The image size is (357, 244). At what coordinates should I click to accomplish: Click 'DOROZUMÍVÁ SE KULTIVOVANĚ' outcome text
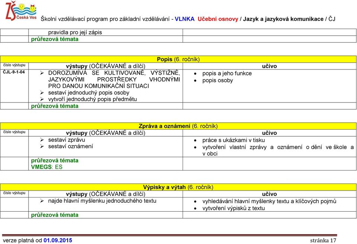[x=97, y=73]
